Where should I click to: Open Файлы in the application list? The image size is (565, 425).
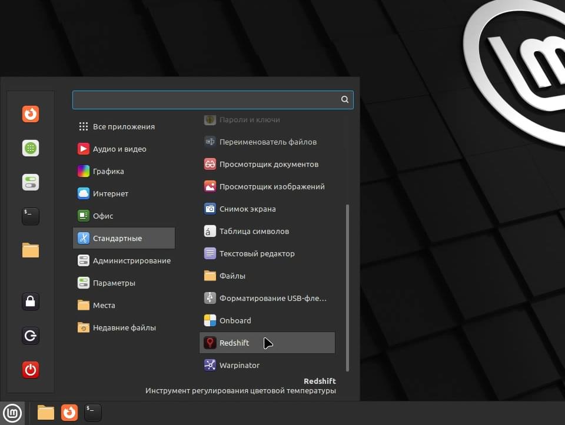[267, 276]
